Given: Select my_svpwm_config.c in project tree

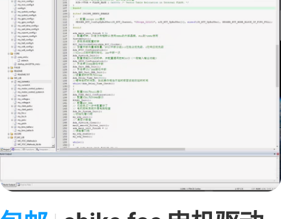Looking at the screenshot, I should pyautogui.click(x=27, y=33).
